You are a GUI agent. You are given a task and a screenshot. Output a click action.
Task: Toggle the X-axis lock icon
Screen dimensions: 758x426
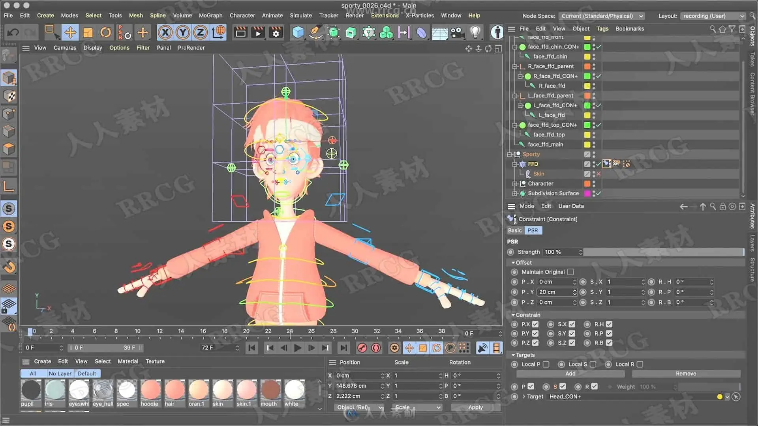165,32
